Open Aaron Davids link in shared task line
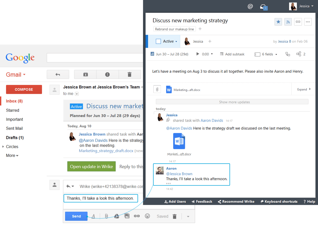318x225 pixels. (212, 120)
